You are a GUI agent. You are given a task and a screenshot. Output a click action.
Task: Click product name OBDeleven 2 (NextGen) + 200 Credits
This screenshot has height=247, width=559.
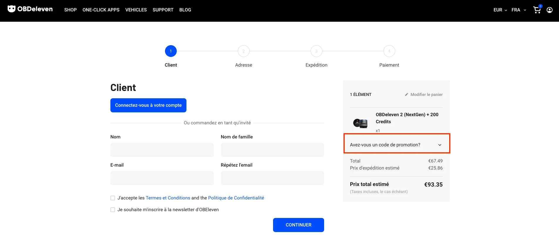[x=407, y=118]
